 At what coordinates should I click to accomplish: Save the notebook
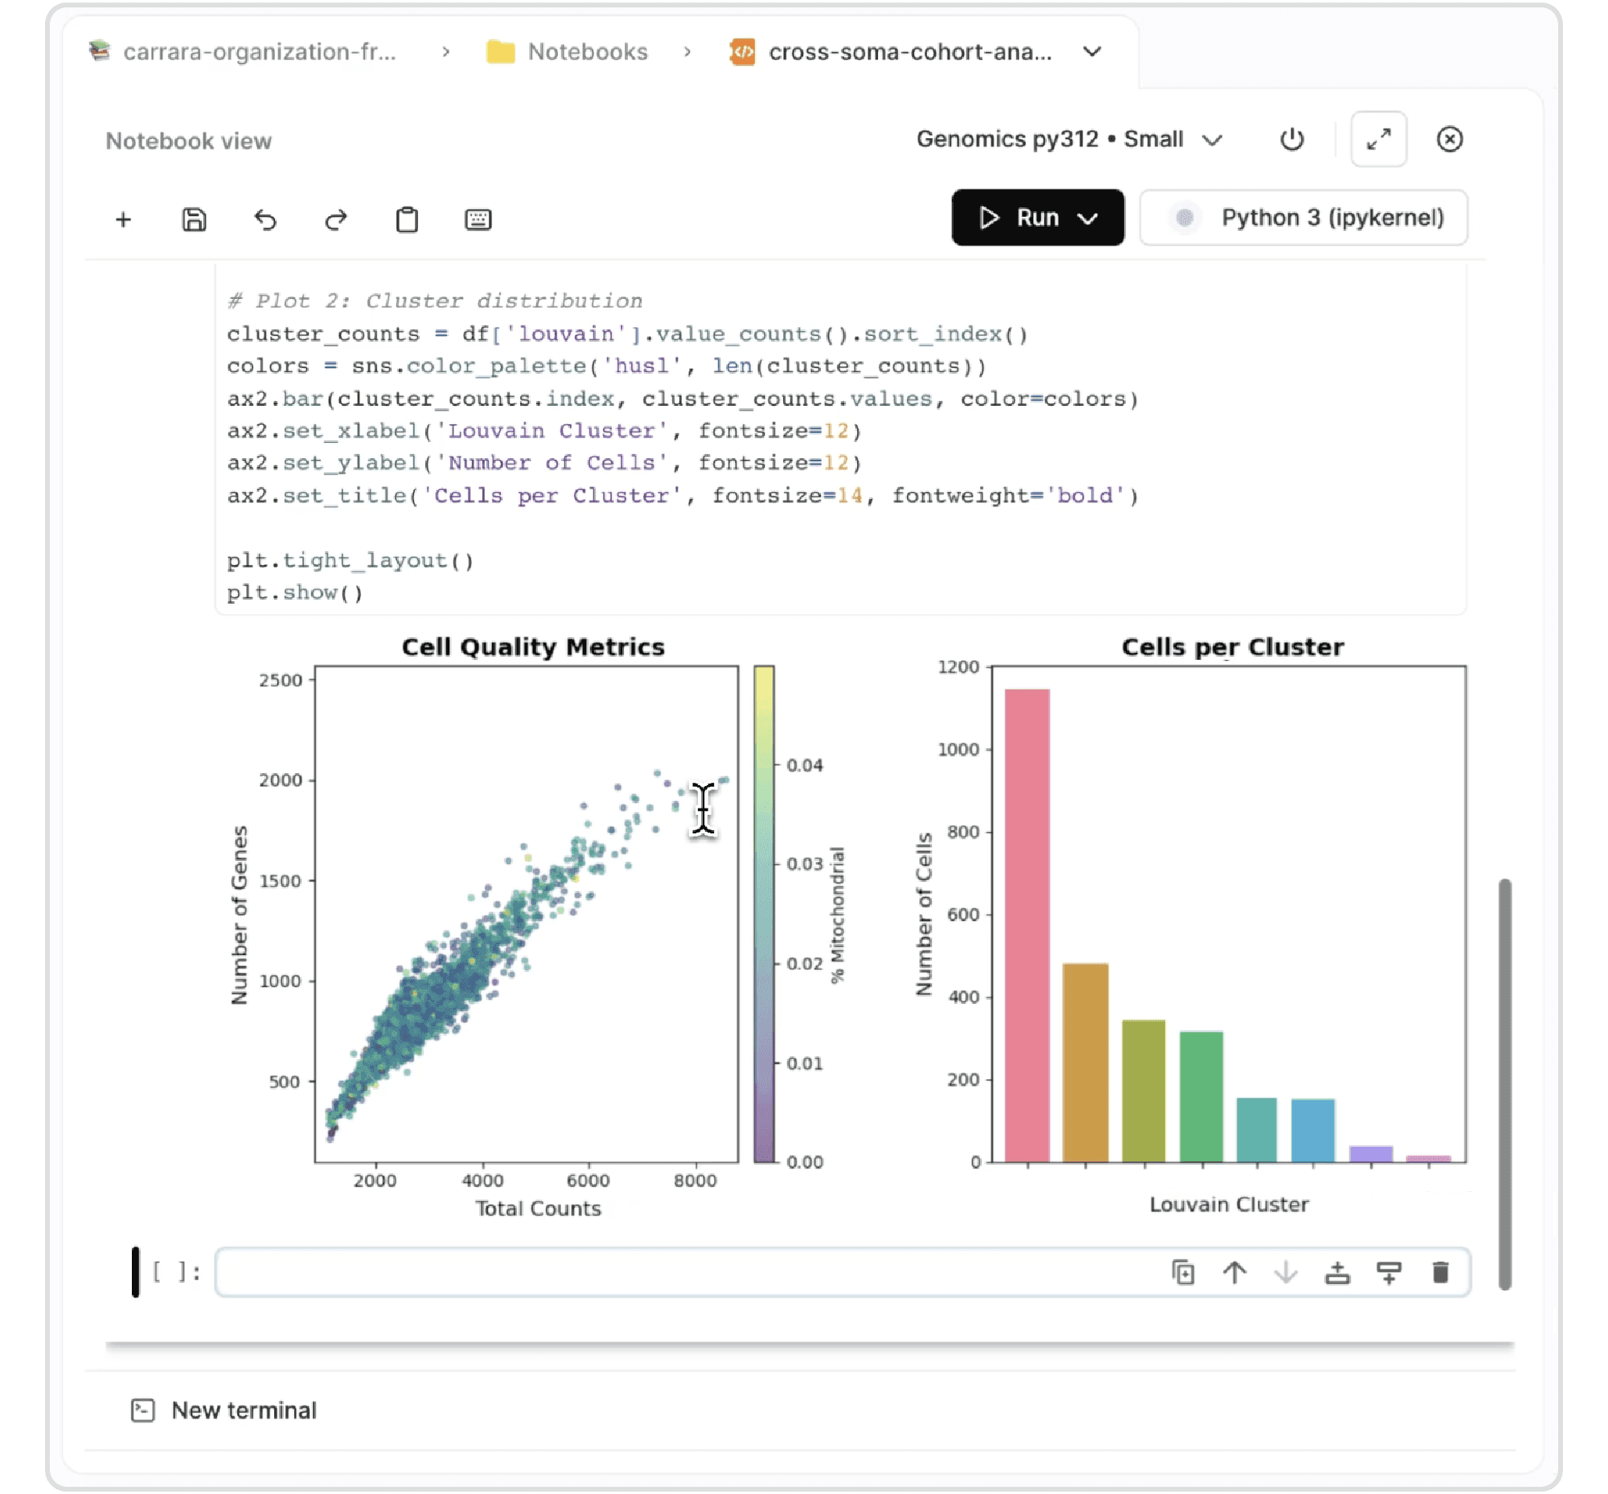(x=194, y=220)
